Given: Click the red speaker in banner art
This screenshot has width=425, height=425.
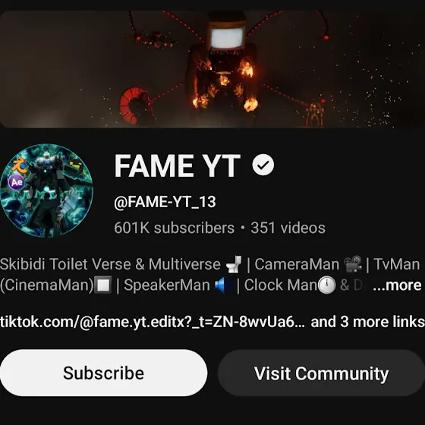Looking at the screenshot, I should pyautogui.click(x=135, y=105).
